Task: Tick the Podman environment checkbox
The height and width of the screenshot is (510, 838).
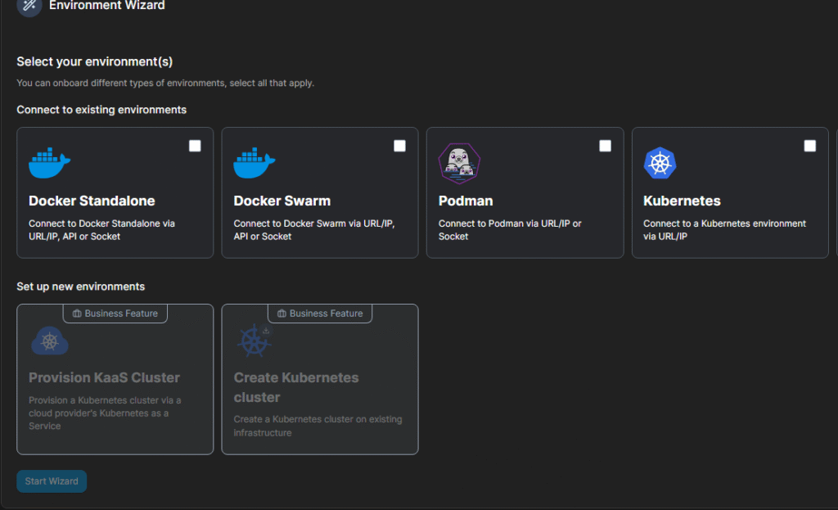Action: (605, 146)
